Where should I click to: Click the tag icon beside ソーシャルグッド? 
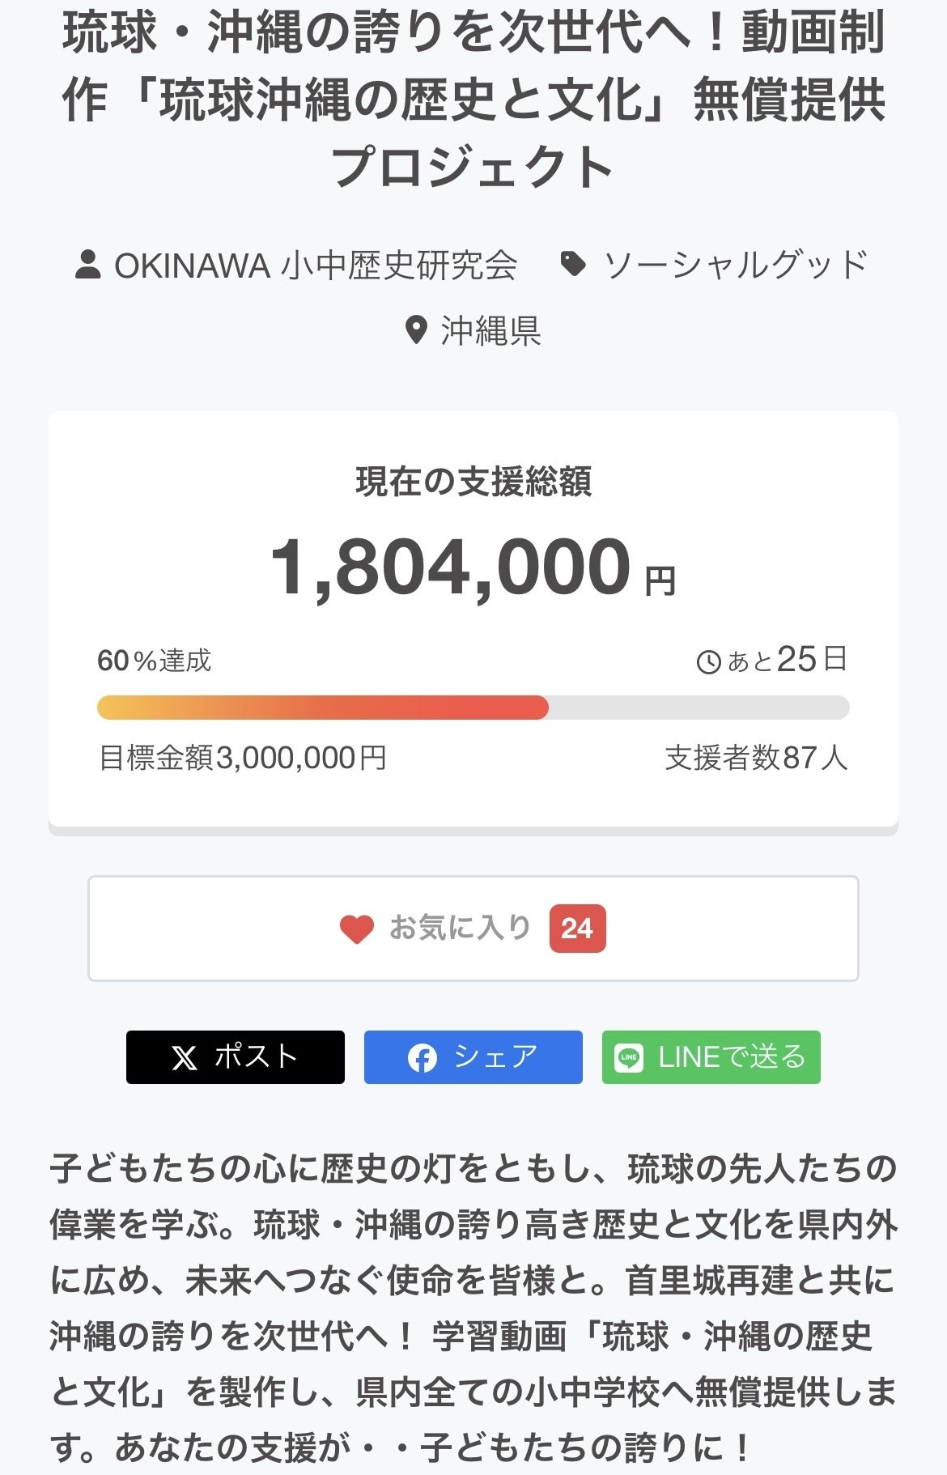pos(573,264)
